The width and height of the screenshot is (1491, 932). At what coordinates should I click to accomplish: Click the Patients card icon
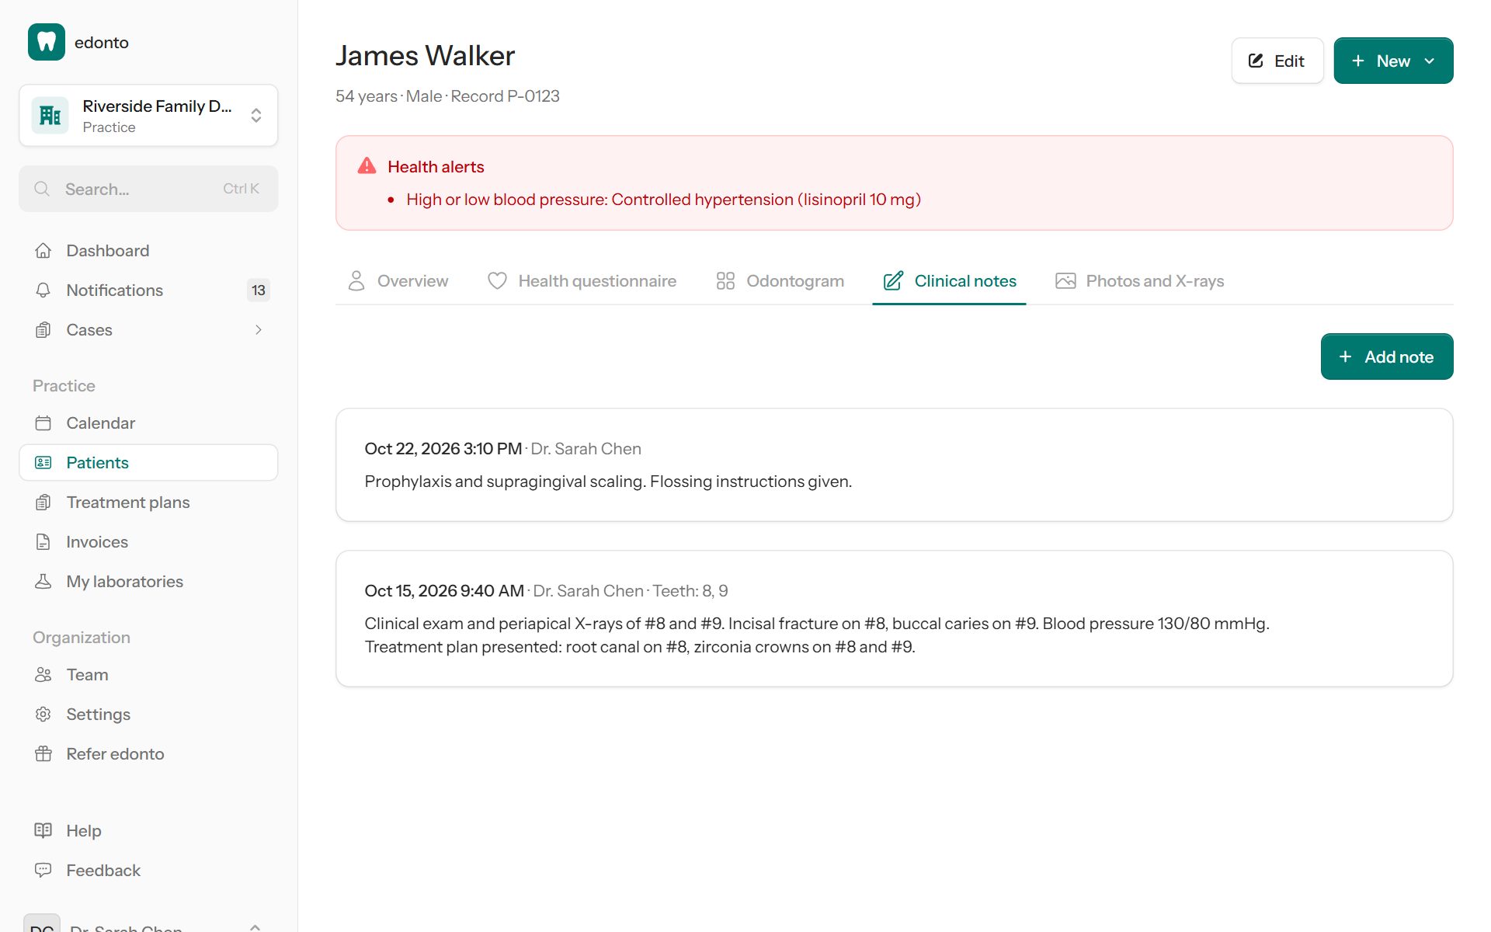[x=43, y=463]
